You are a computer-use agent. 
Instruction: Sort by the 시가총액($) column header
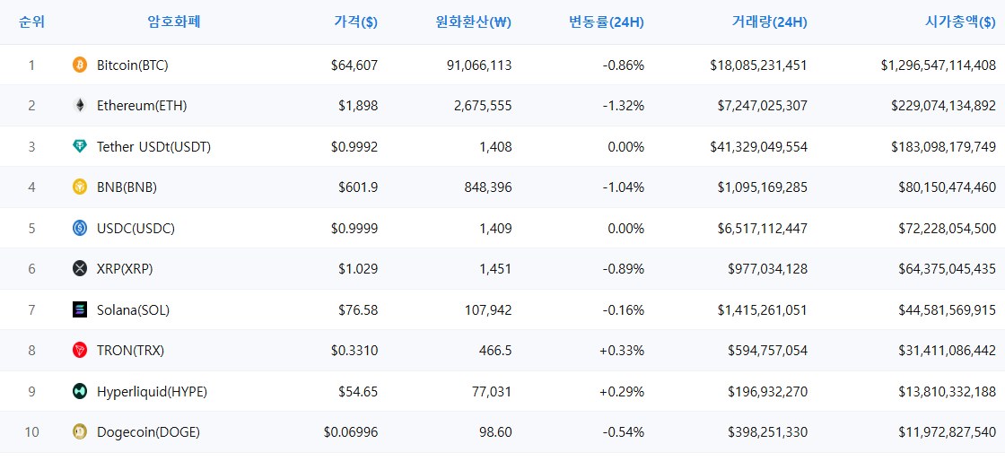(x=959, y=22)
